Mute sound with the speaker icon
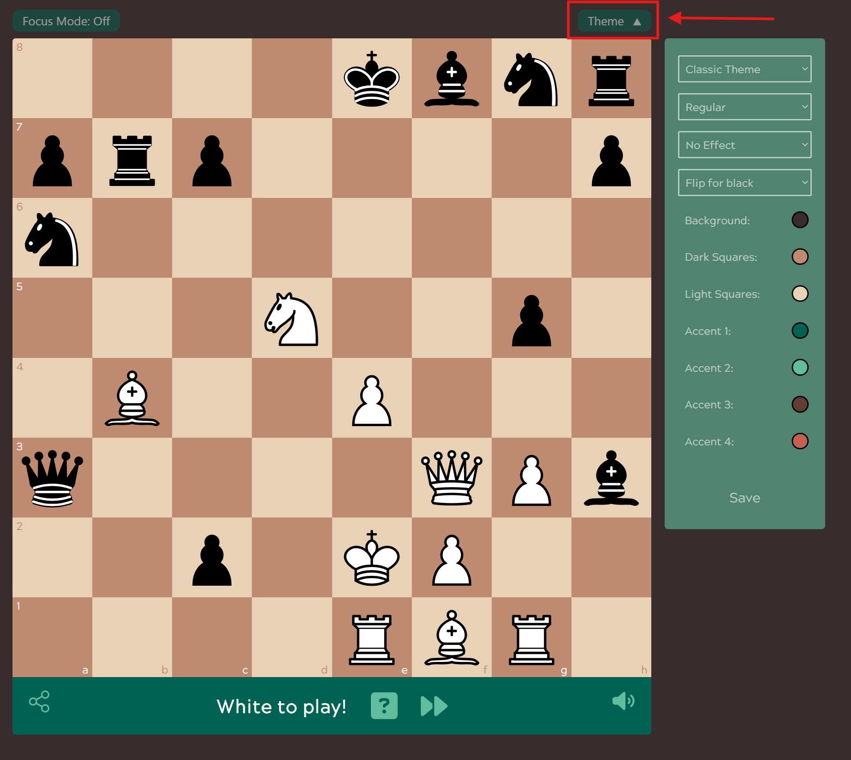851x760 pixels. [624, 701]
